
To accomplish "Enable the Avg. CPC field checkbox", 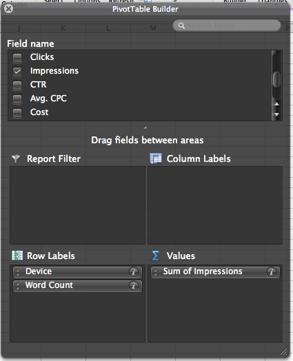I will coord(17,99).
